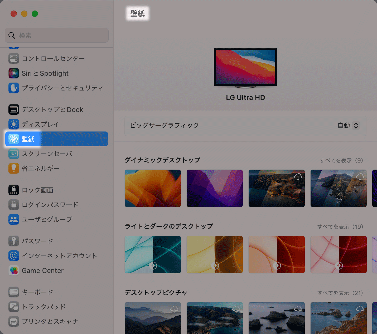This screenshot has height=334, width=377.
Task: Click the ログインパスワード padlock icon
Action: click(x=14, y=205)
